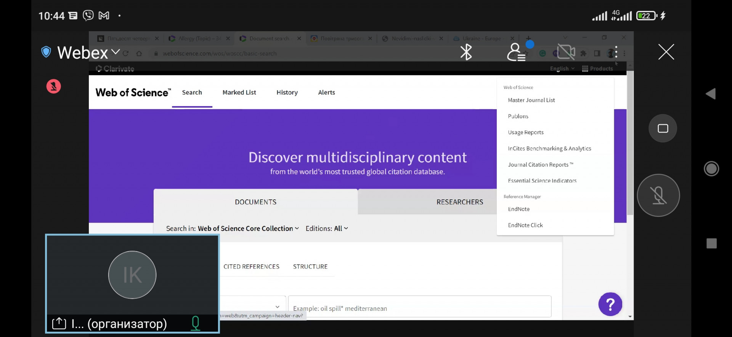The height and width of the screenshot is (337, 732).
Task: Turn on the video camera
Action: pos(566,52)
